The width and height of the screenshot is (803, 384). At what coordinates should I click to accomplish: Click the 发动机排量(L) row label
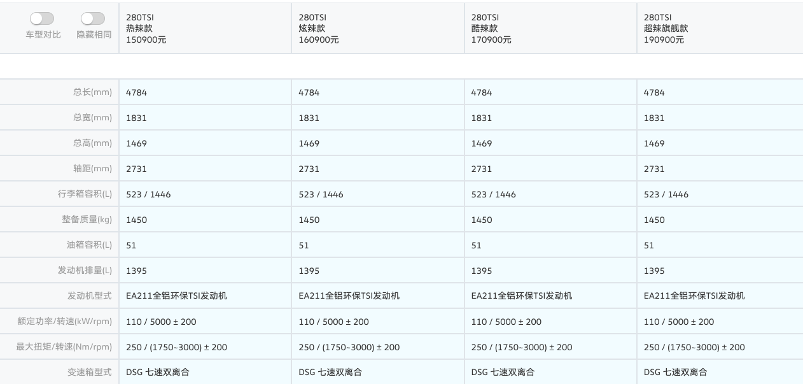pyautogui.click(x=85, y=271)
